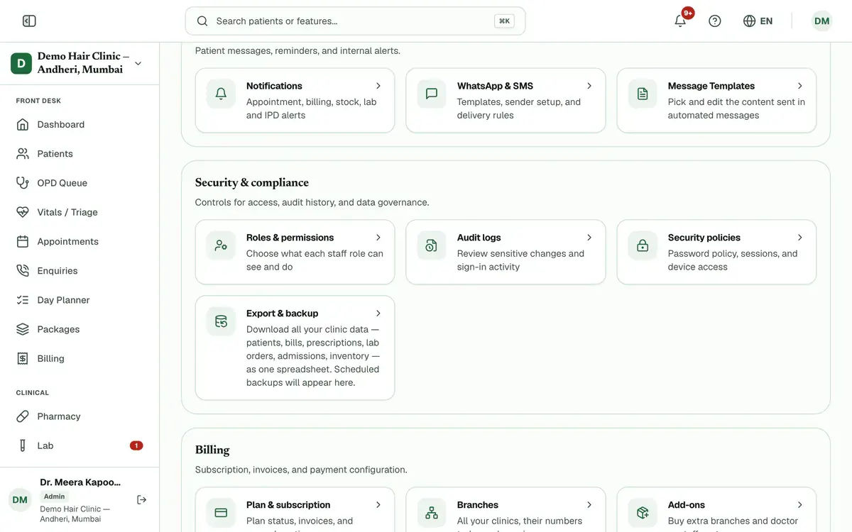Click the chevron on Roles & permissions card

pos(378,238)
